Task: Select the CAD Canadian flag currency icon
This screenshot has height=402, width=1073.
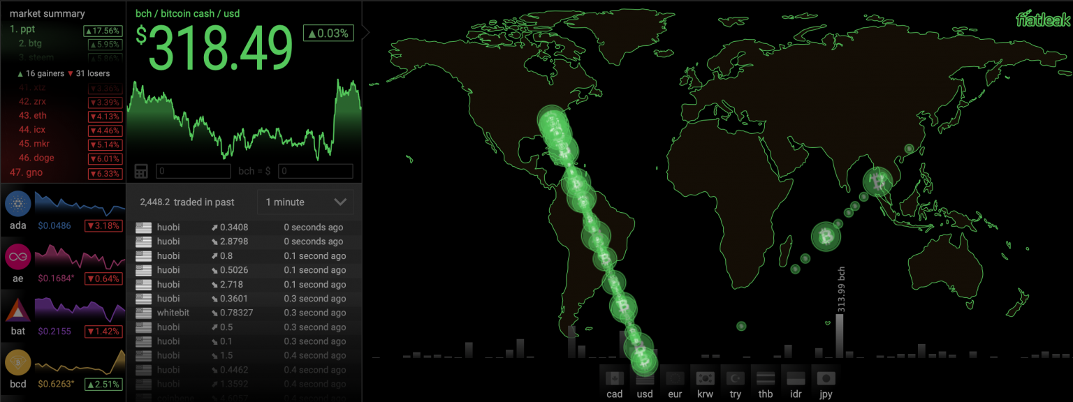Action: pos(614,378)
